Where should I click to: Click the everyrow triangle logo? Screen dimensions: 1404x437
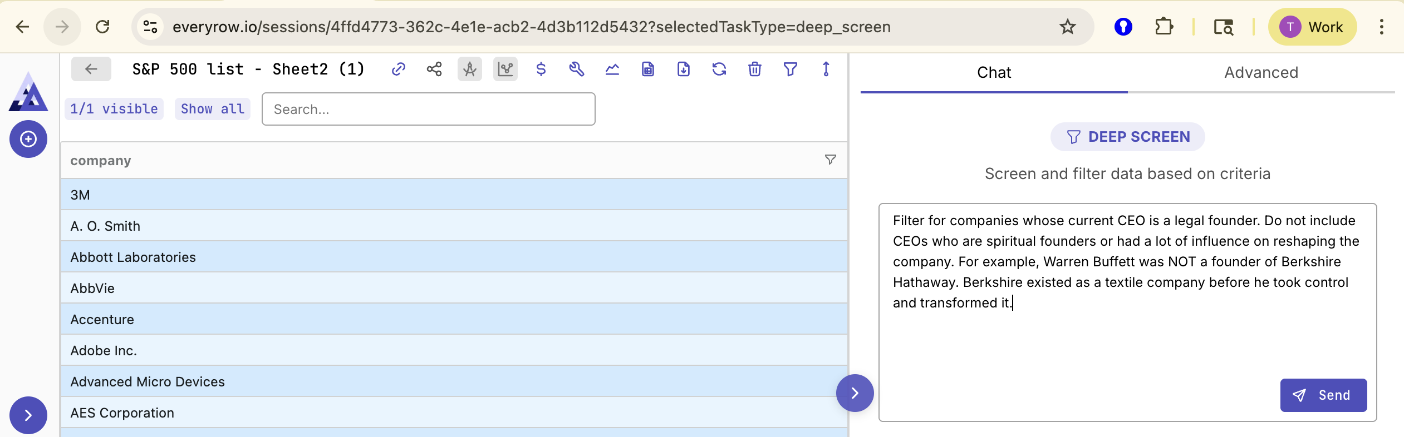tap(28, 92)
